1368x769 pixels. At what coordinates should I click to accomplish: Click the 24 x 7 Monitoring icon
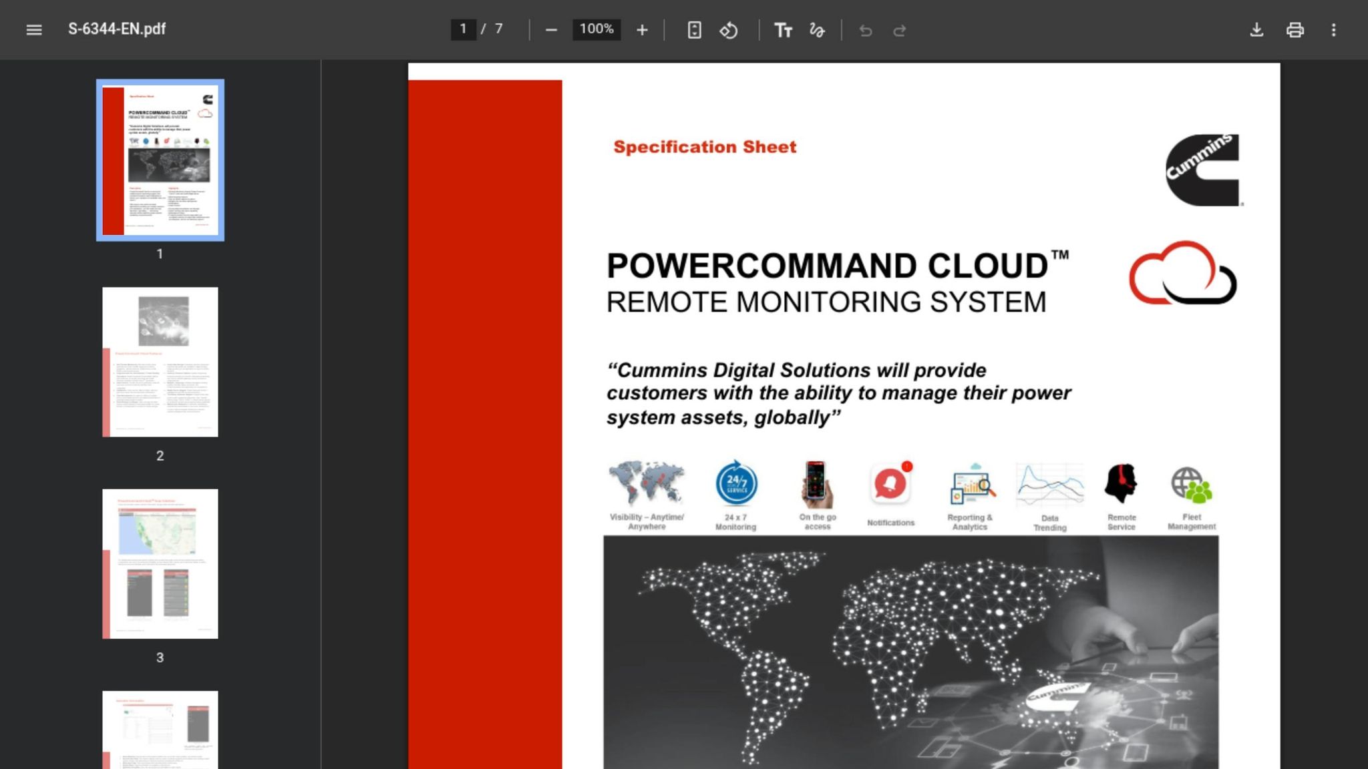point(736,482)
